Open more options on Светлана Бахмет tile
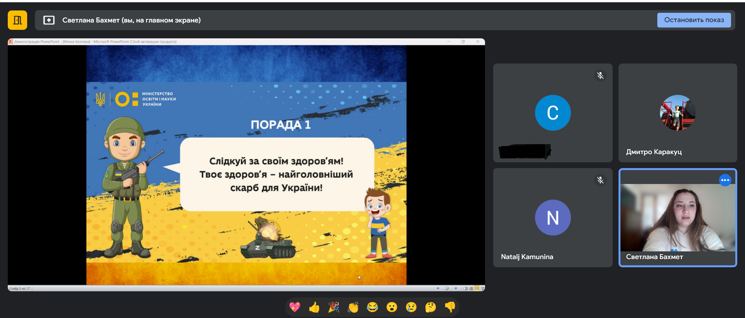The image size is (745, 318). (x=725, y=180)
